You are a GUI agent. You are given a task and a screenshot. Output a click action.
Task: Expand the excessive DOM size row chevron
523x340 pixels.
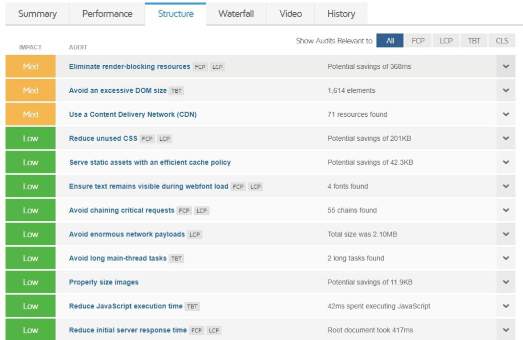(x=506, y=90)
